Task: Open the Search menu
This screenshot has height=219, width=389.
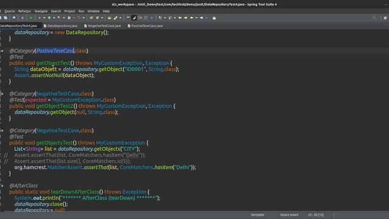Action: pos(56,11)
